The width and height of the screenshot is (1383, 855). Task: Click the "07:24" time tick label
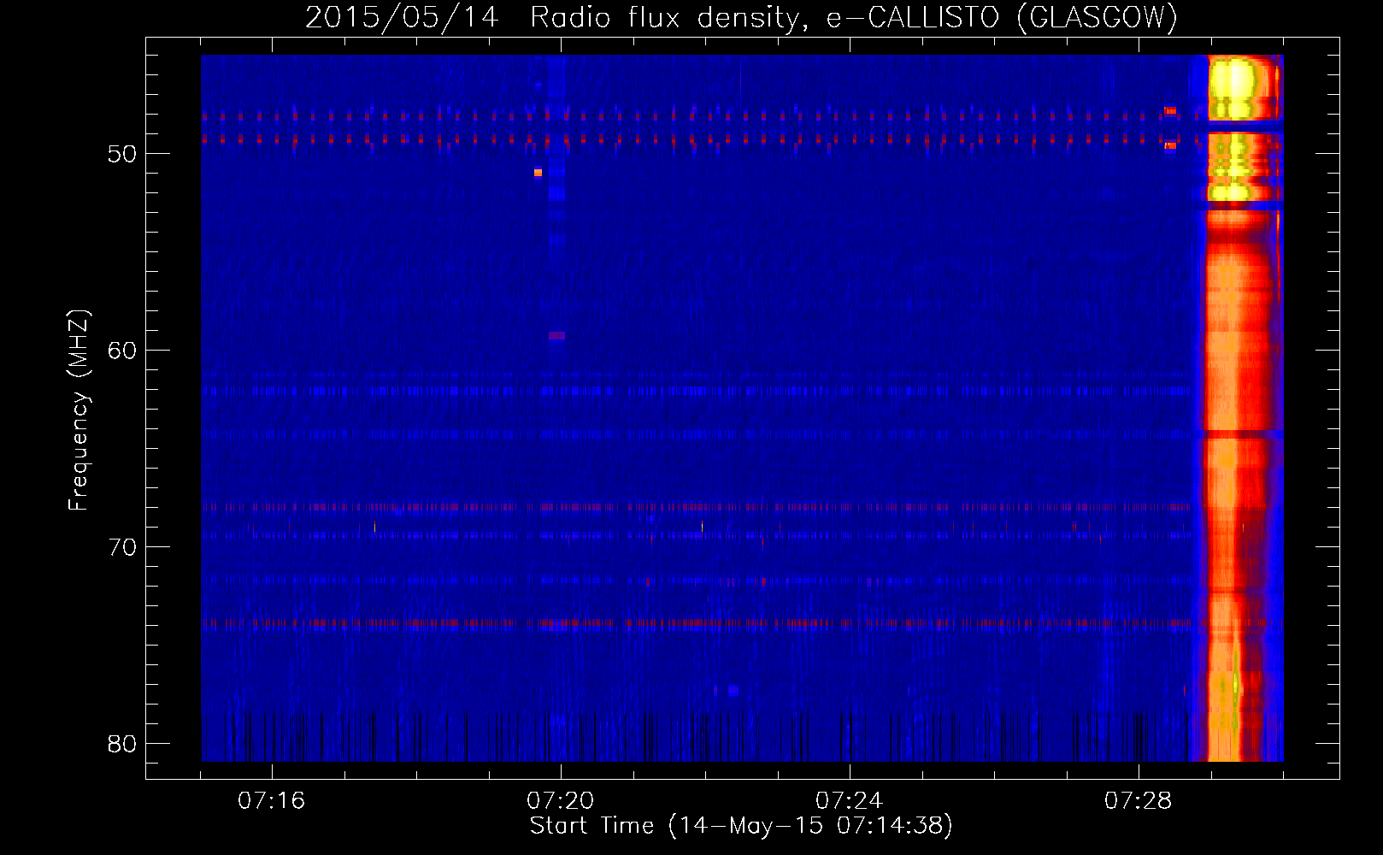[x=850, y=801]
